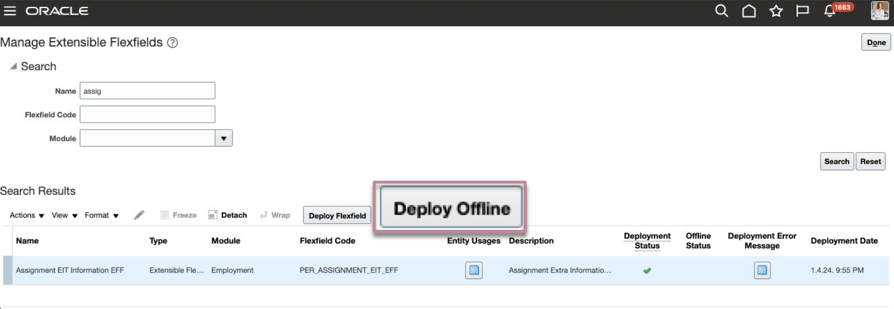Image resolution: width=894 pixels, height=309 pixels.
Task: Click the Description column header
Action: (531, 241)
